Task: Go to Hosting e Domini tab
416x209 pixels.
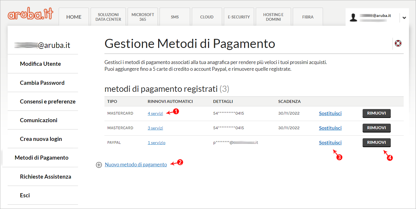Action: 273,17
